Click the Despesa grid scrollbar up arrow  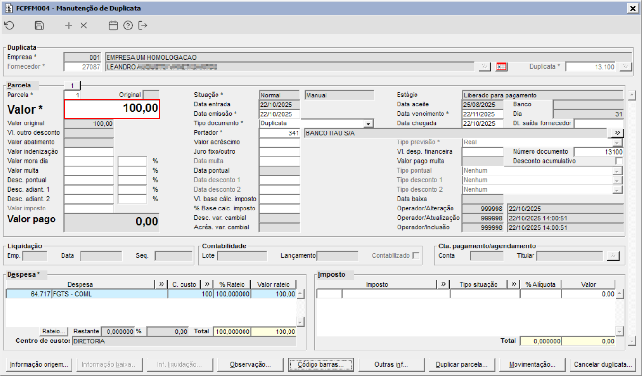300,294
